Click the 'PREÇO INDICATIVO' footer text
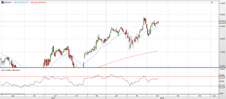 (x=6, y=94)
